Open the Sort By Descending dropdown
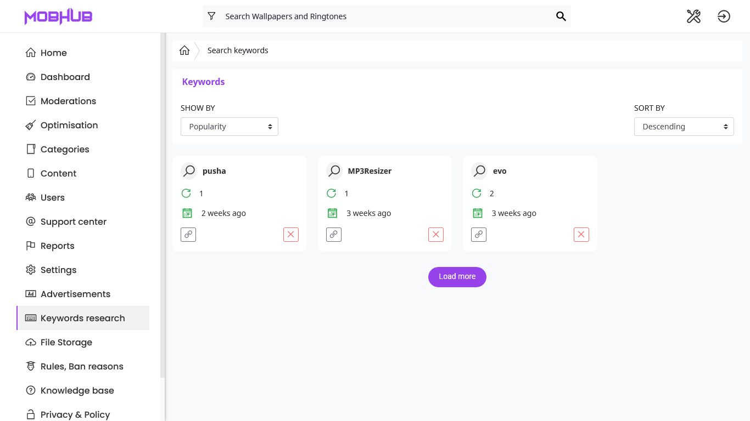 pos(684,127)
